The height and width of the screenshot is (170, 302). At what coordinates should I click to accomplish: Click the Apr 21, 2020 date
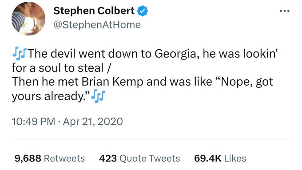click(93, 122)
